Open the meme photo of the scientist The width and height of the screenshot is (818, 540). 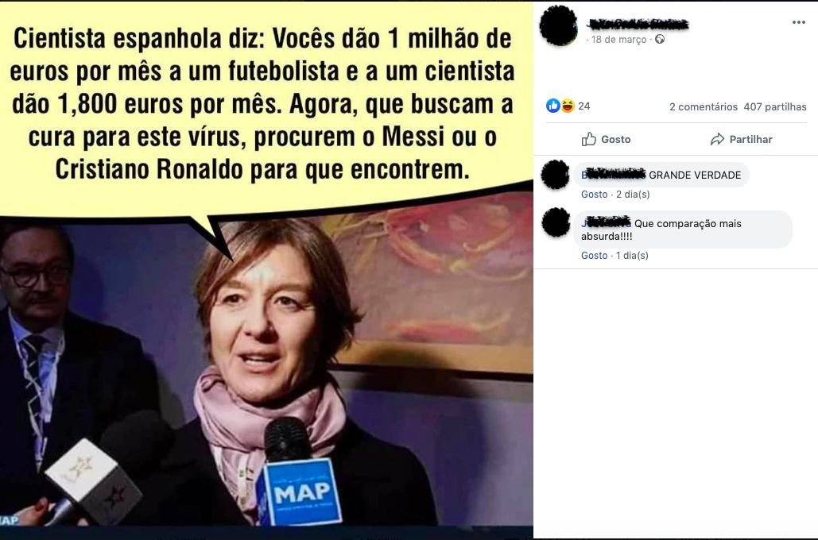[x=266, y=270]
